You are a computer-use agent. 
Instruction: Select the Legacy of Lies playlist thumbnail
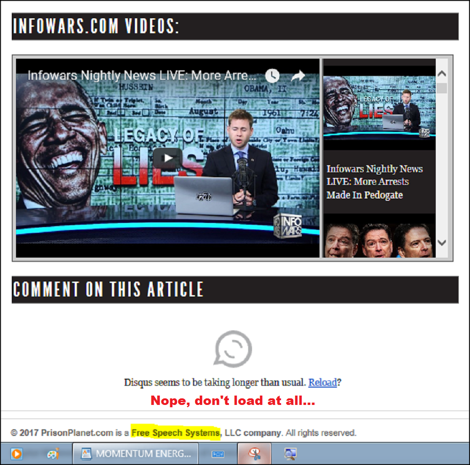(x=379, y=108)
